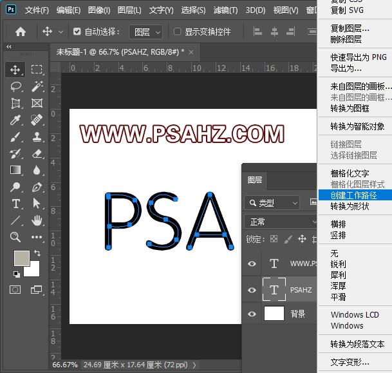Select the Path Selection tool
Image resolution: width=392 pixels, height=373 pixels.
37,204
